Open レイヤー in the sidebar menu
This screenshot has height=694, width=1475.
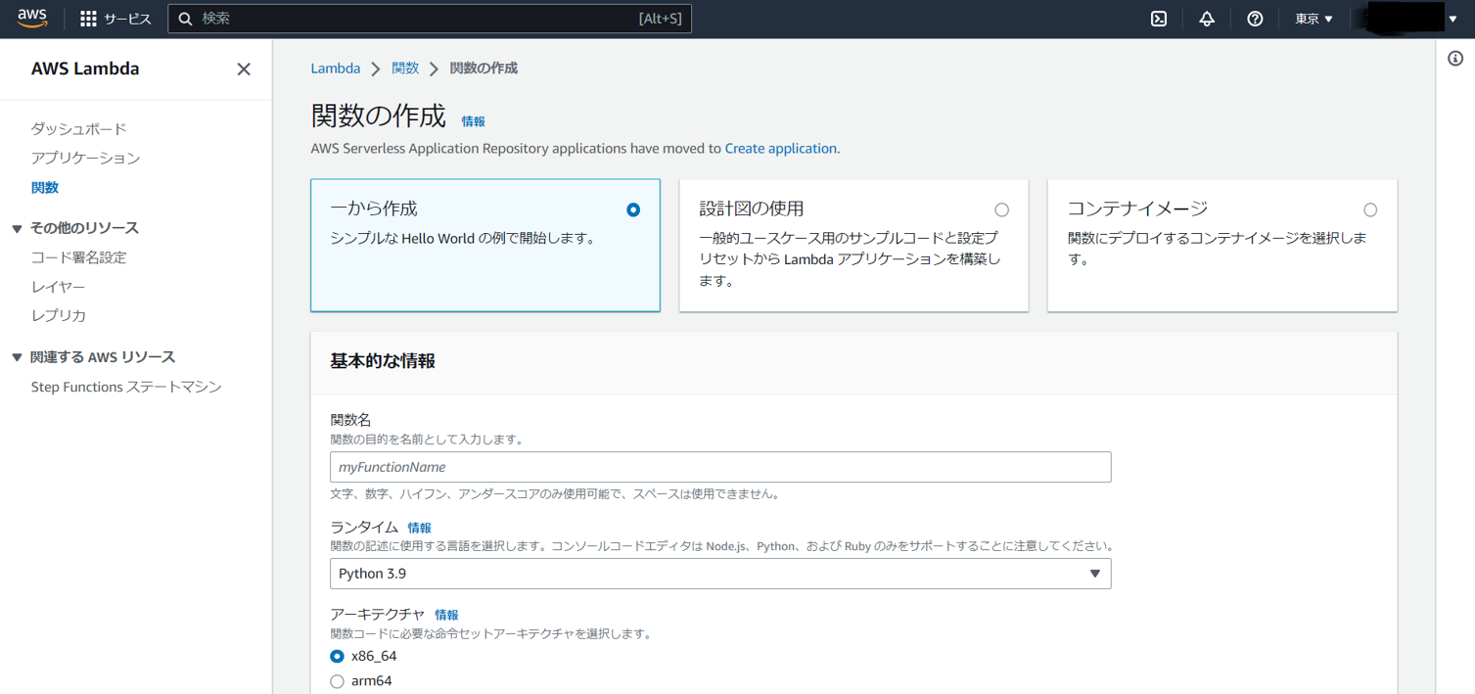(x=58, y=287)
